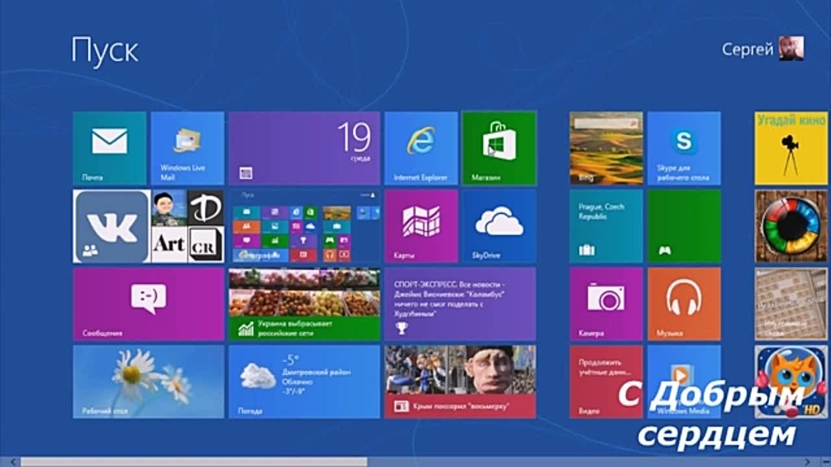This screenshot has width=831, height=467.
Task: Open the VK social app tile
Action: click(111, 226)
